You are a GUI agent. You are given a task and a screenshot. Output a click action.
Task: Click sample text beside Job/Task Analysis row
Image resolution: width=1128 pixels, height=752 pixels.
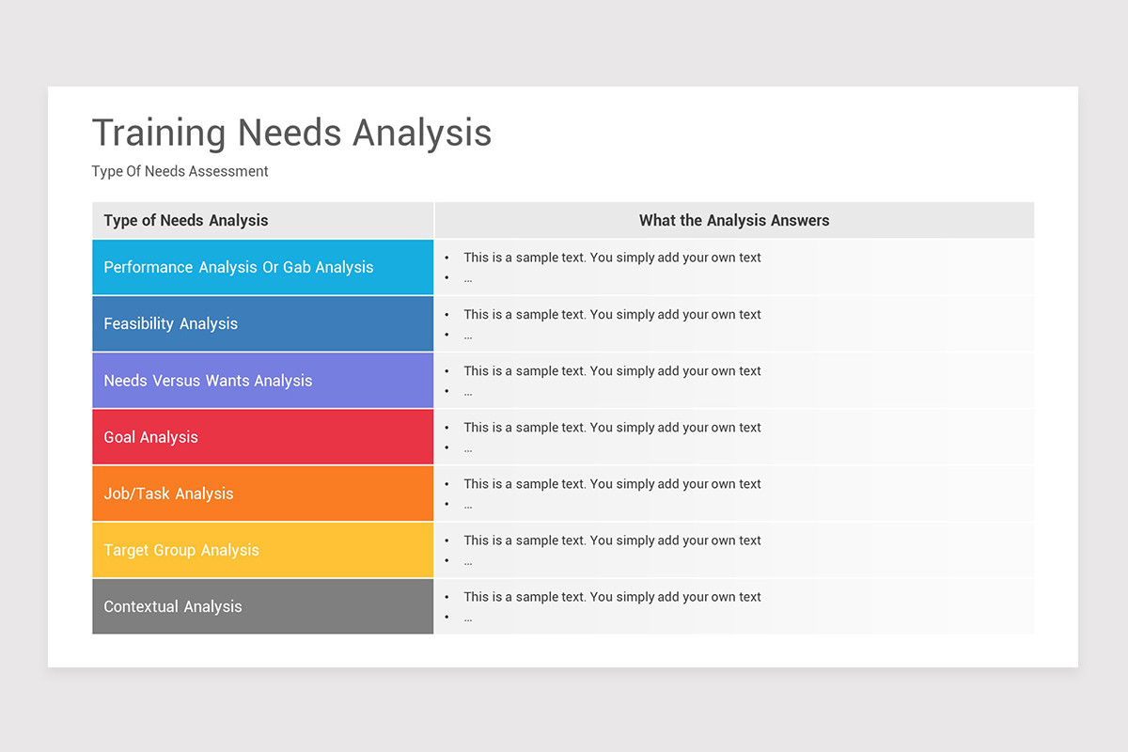[612, 483]
